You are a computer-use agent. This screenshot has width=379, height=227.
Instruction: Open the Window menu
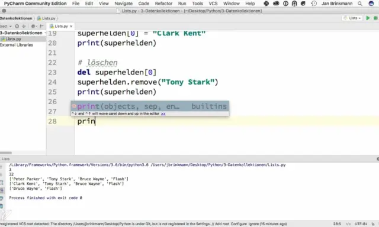[232, 4]
